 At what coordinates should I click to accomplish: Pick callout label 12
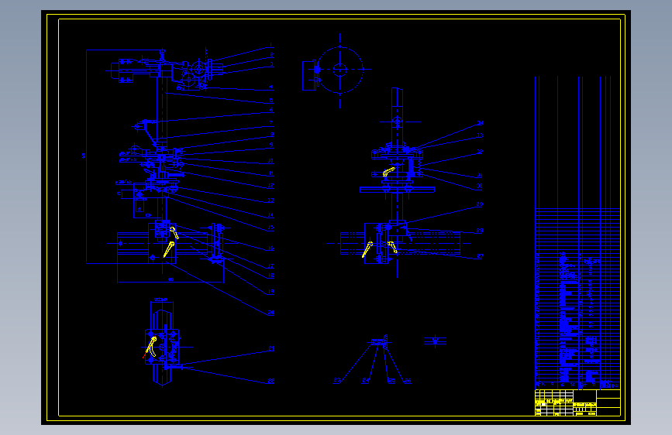tap(271, 186)
